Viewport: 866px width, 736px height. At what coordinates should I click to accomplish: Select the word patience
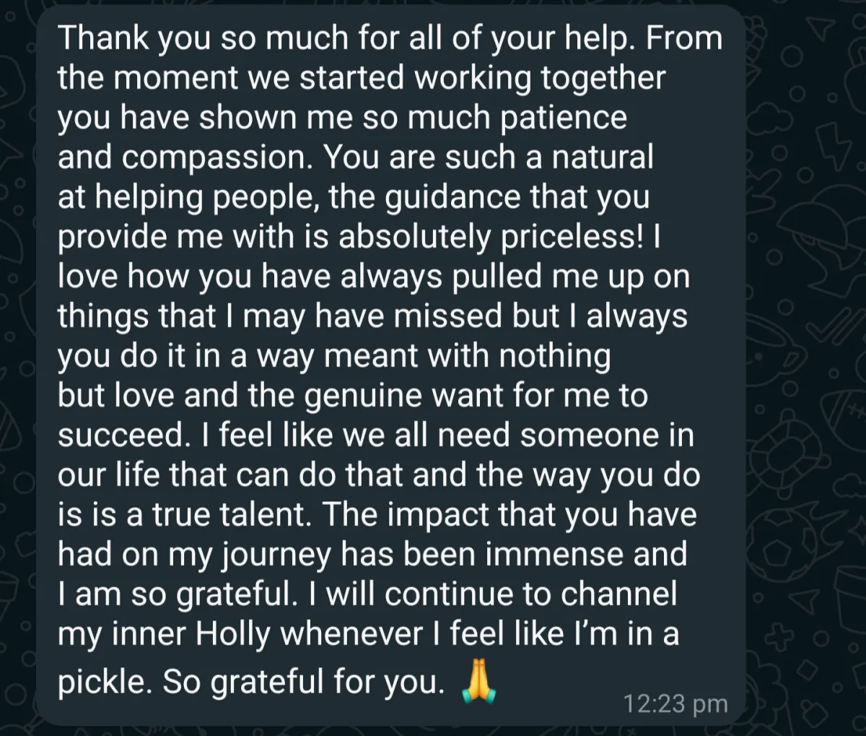[x=564, y=119]
